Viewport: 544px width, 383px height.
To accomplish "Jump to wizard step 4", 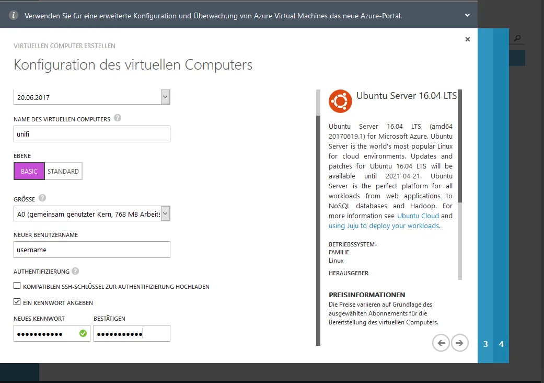I will [x=501, y=344].
